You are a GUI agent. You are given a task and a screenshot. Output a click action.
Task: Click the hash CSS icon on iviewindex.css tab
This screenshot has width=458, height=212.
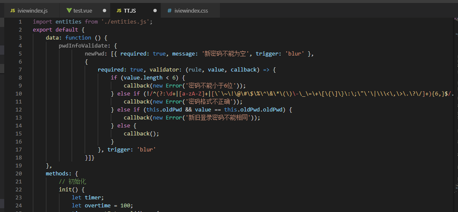tap(169, 11)
